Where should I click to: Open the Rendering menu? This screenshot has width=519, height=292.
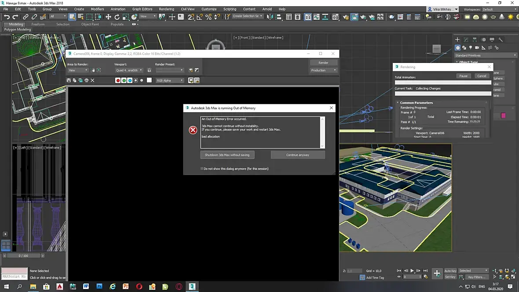pyautogui.click(x=166, y=9)
